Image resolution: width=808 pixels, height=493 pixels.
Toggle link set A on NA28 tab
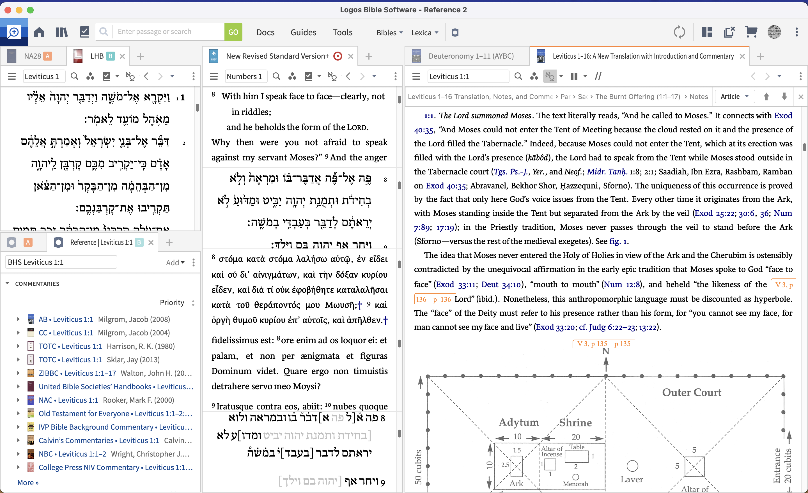48,56
